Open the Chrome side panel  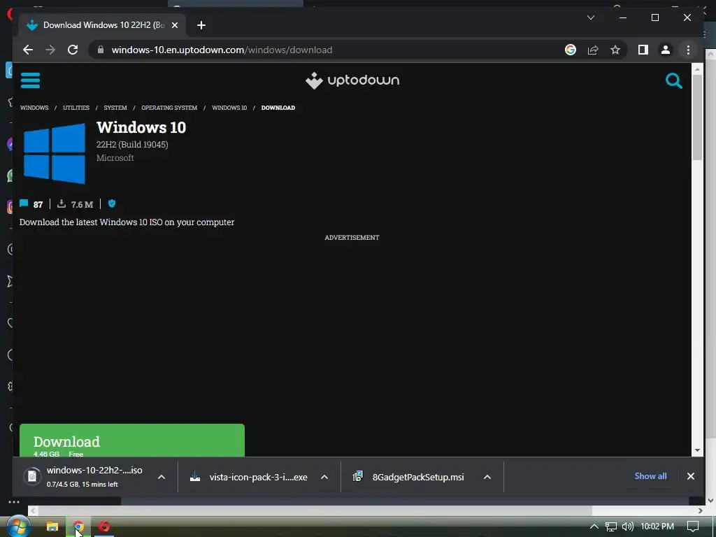coord(643,50)
